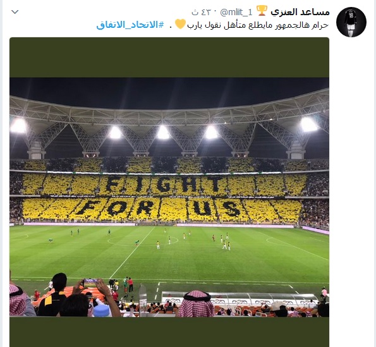Click the raised smartphone in the photo
Screen dimensions: 376x347
(90, 283)
